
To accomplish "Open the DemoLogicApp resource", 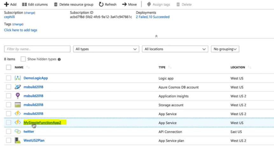I will click(36, 78).
